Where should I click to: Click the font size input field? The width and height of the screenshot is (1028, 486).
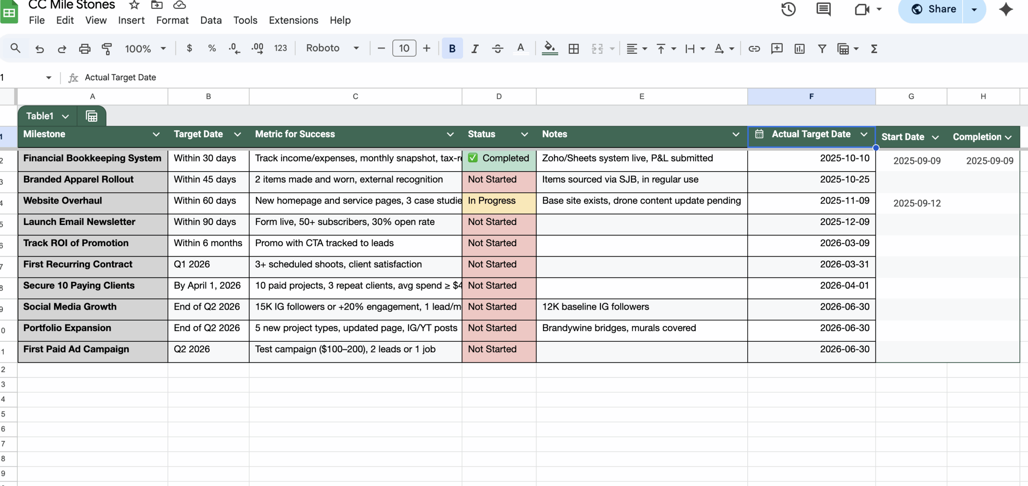point(404,48)
